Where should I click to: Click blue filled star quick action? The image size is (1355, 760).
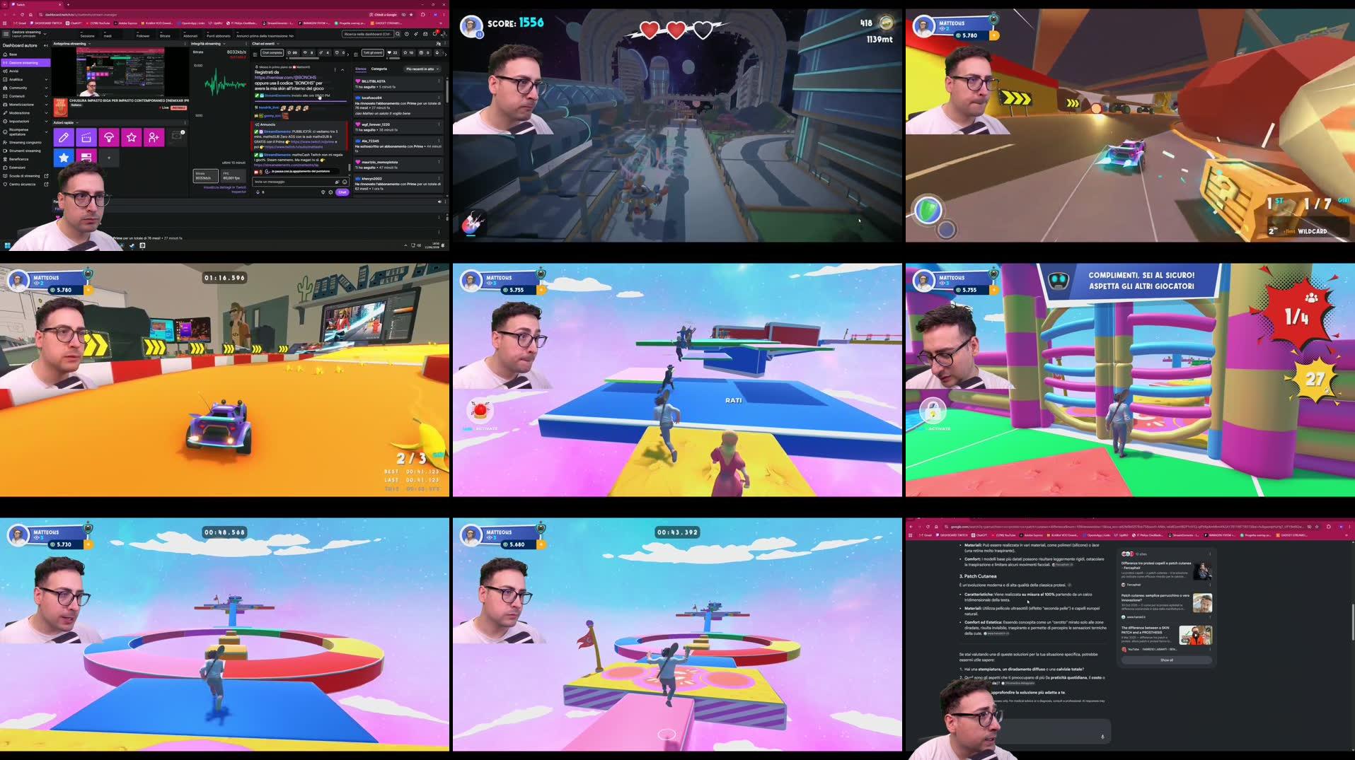tap(64, 158)
